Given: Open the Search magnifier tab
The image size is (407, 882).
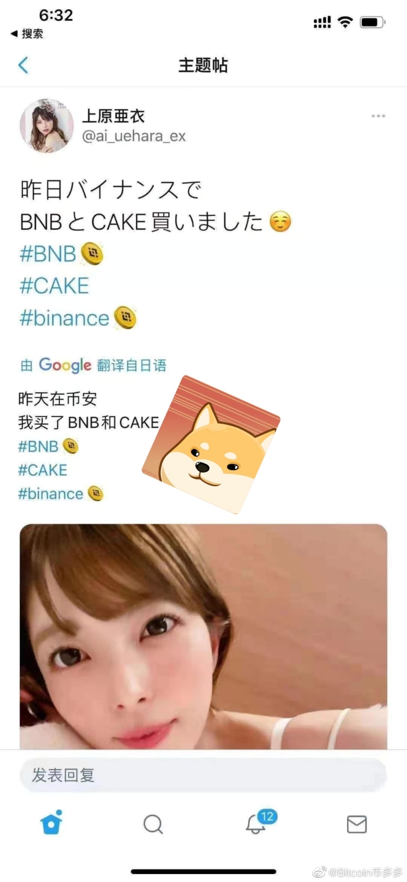Looking at the screenshot, I should [153, 824].
